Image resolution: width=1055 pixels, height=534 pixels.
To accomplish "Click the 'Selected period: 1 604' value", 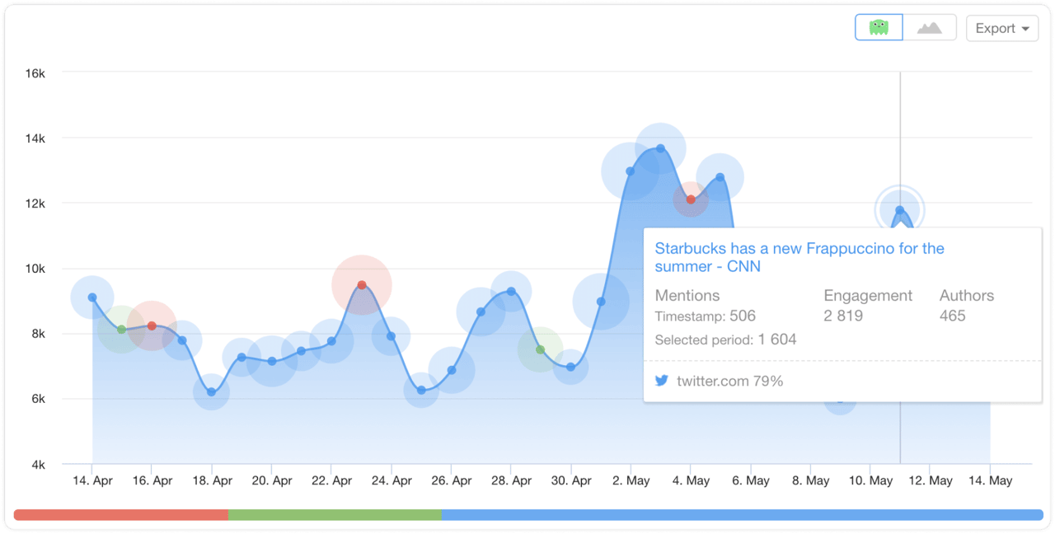I will coord(725,340).
